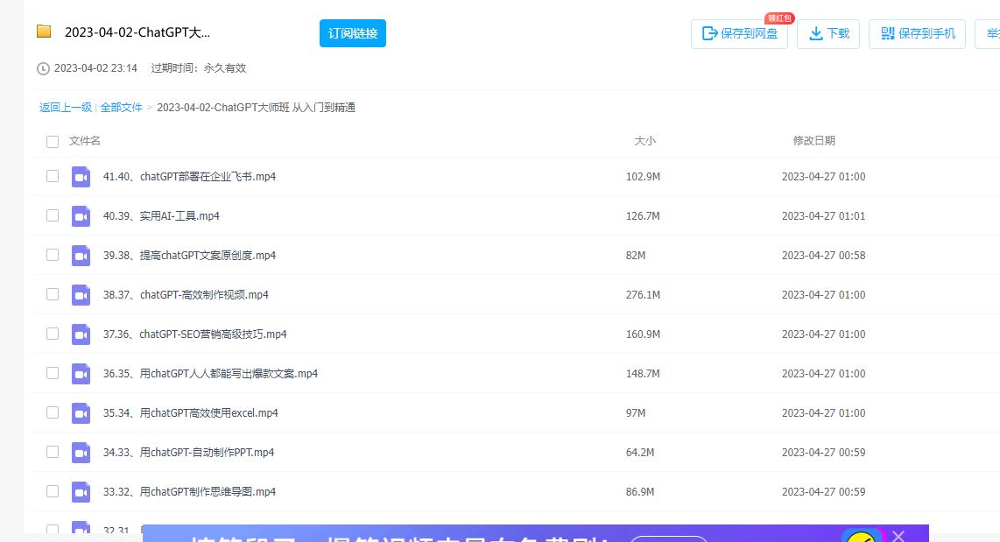Click the 86.9M size value
1000x542 pixels.
pos(640,492)
